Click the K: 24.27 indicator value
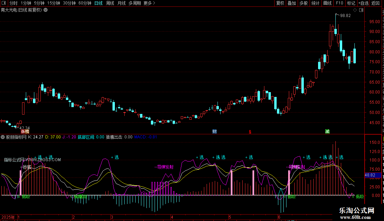The width and height of the screenshot is (384, 221). click(36, 137)
